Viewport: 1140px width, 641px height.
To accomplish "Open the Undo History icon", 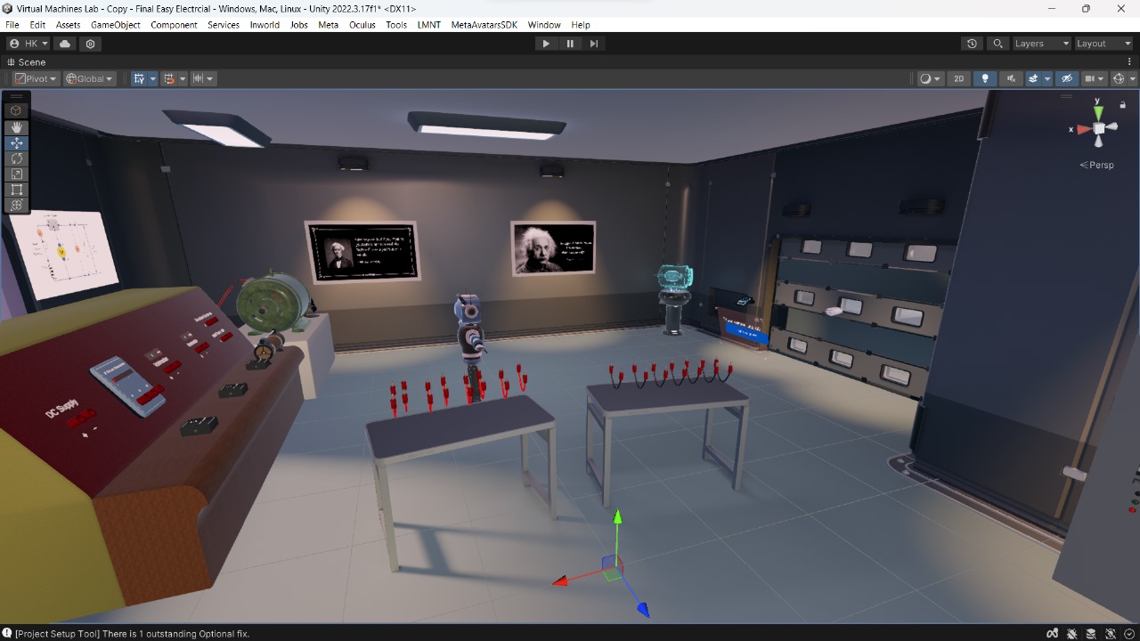I will click(x=972, y=44).
